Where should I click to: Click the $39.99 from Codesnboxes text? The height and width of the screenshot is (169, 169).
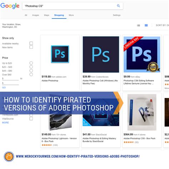96,77
